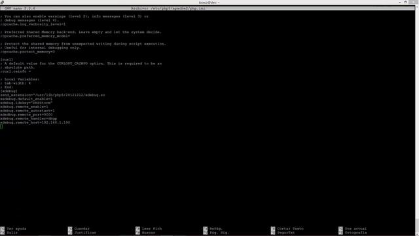Click the nano title showing /etc/php5/apache2/php.ini
Screen dimensions: 419x236
[168, 9]
